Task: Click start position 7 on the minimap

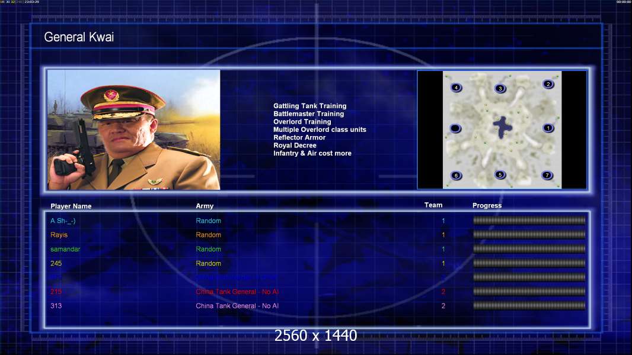Action: tap(547, 175)
